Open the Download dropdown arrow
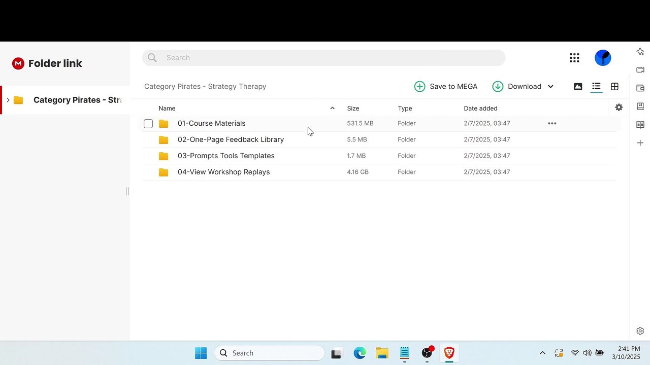 click(x=550, y=87)
